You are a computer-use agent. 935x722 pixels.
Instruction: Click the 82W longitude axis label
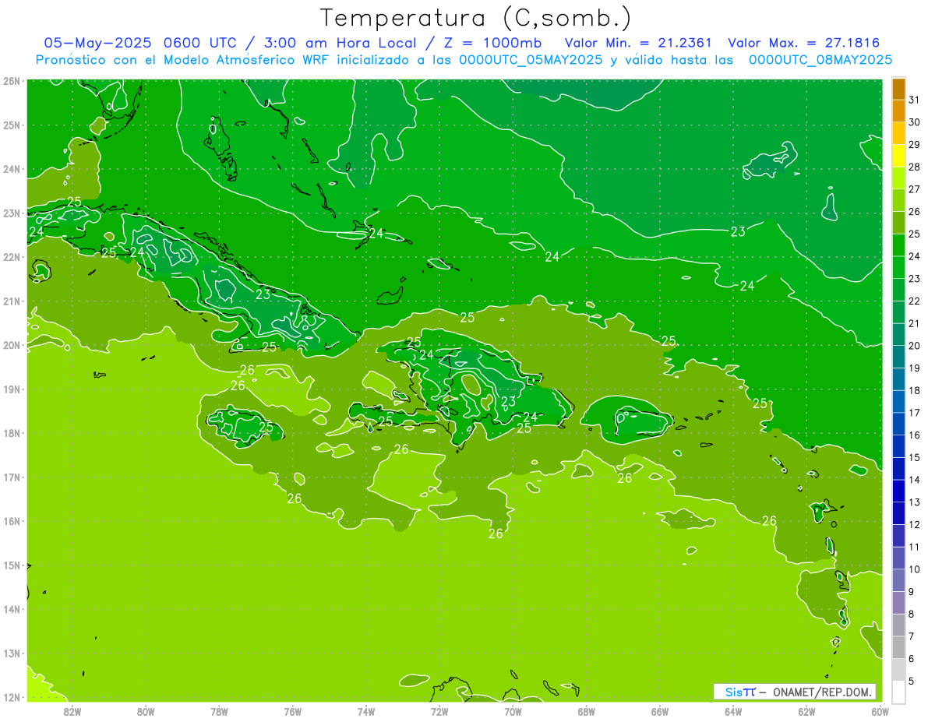(72, 711)
